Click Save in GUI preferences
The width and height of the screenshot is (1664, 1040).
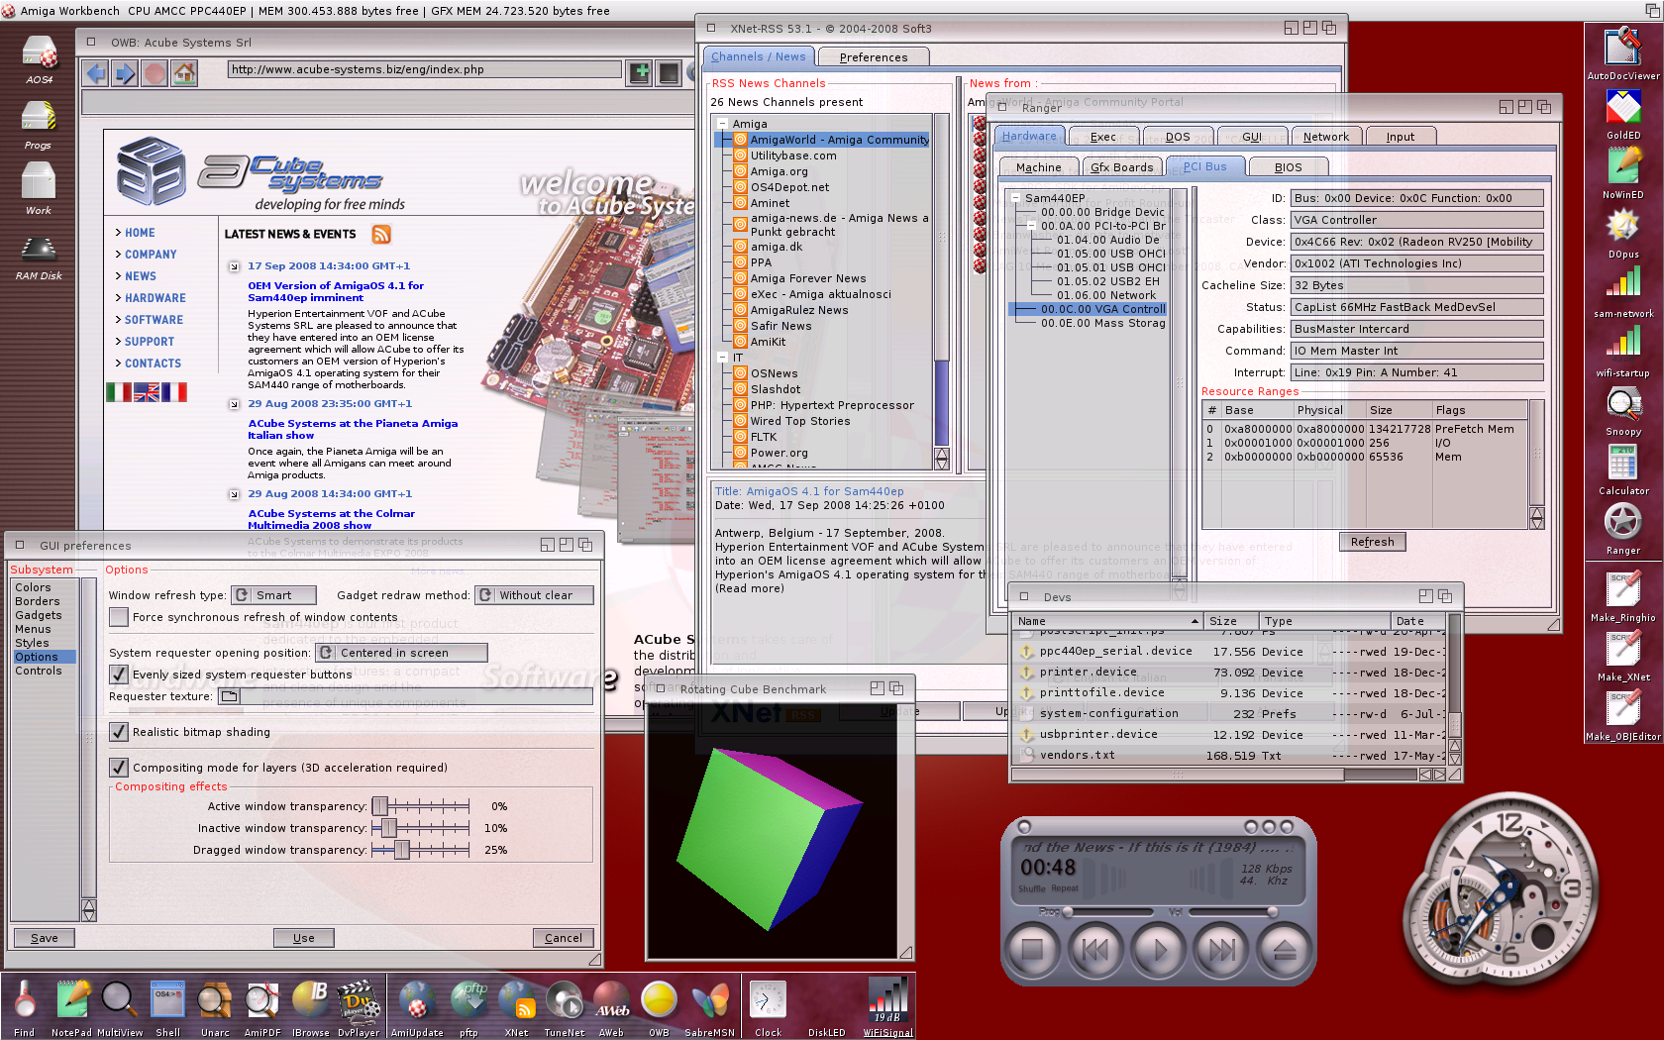45,938
